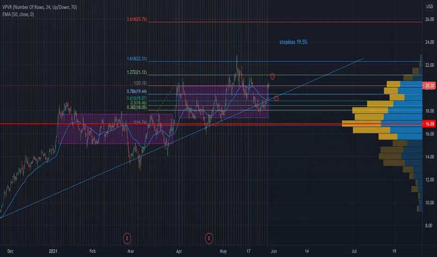
Task: Click the Apr label on time axis
Action: tap(179, 251)
